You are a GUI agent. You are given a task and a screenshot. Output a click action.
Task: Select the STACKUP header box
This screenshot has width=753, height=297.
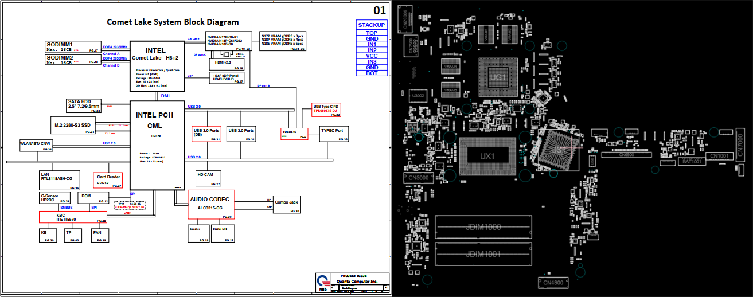click(x=372, y=25)
